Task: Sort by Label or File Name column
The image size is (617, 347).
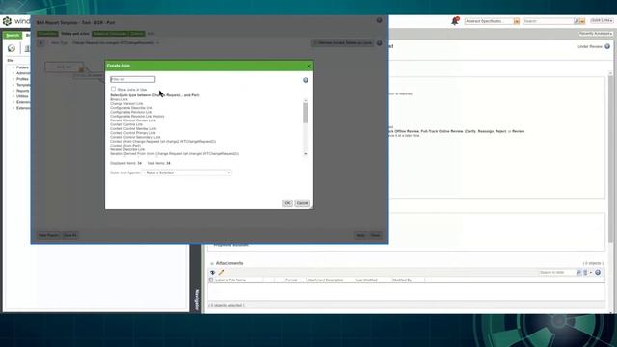Action: click(x=230, y=280)
